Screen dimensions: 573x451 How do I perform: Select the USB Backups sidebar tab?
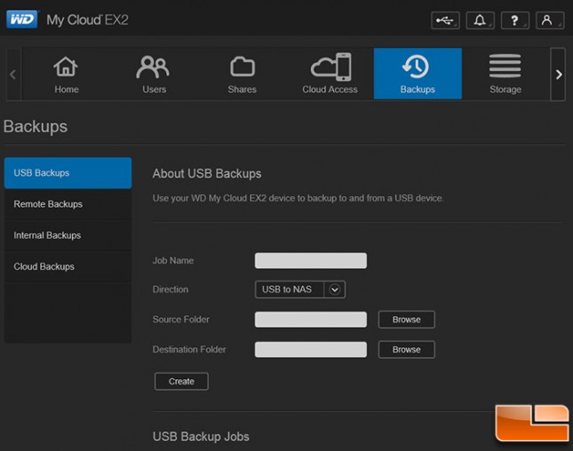[x=68, y=173]
